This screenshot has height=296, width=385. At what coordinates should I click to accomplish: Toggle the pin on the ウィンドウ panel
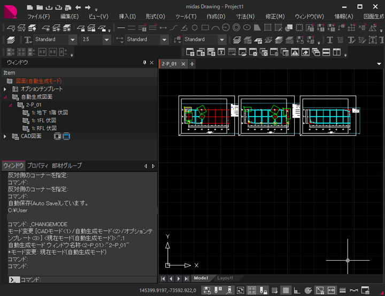point(144,63)
